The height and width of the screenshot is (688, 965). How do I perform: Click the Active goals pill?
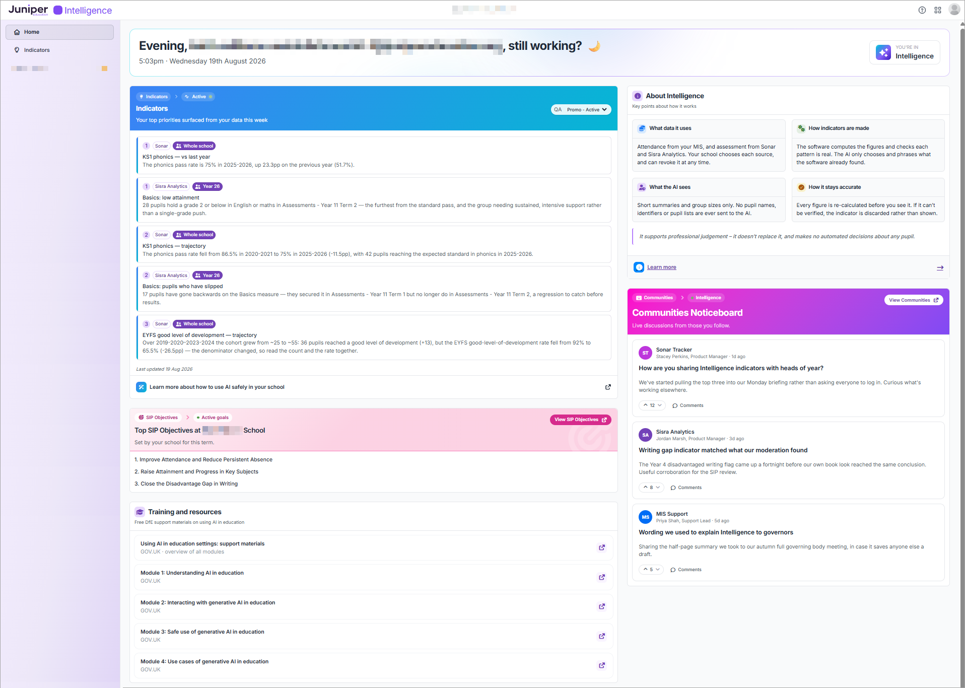click(213, 418)
